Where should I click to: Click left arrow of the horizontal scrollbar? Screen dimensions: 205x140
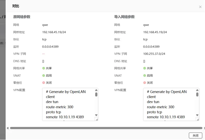point(8,128)
